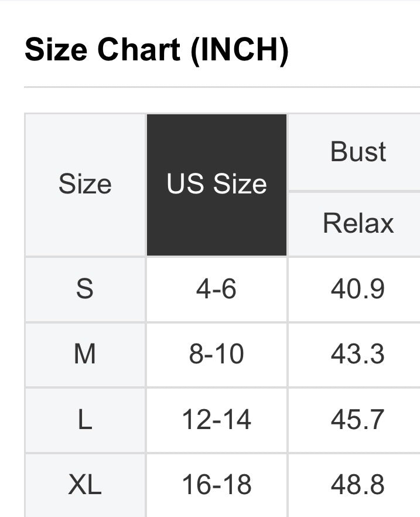
Task: Select the "Size" column header cell
Action: (85, 185)
